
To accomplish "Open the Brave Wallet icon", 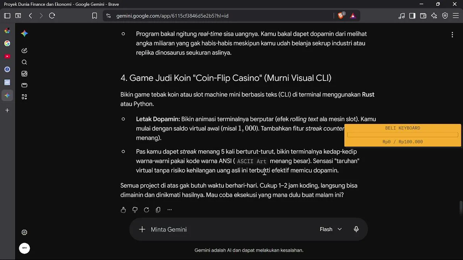I will point(423,16).
